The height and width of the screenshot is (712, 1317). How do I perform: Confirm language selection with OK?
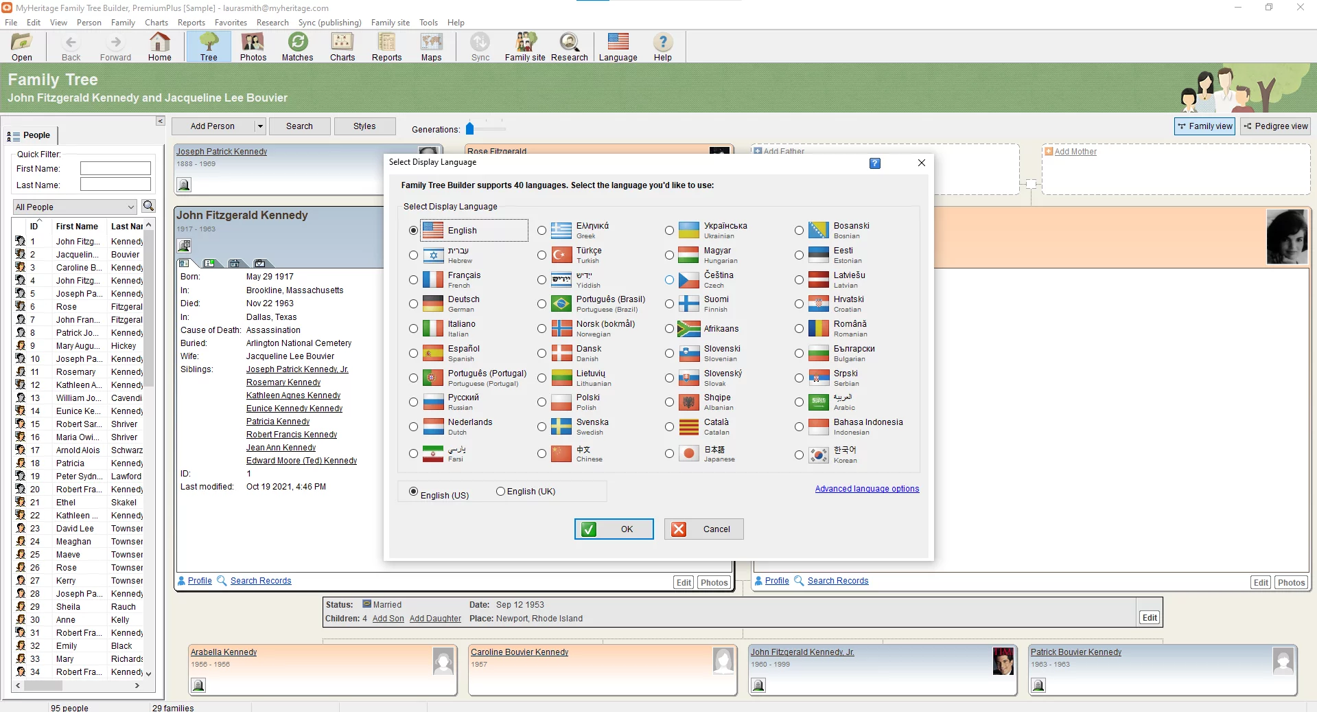tap(614, 529)
